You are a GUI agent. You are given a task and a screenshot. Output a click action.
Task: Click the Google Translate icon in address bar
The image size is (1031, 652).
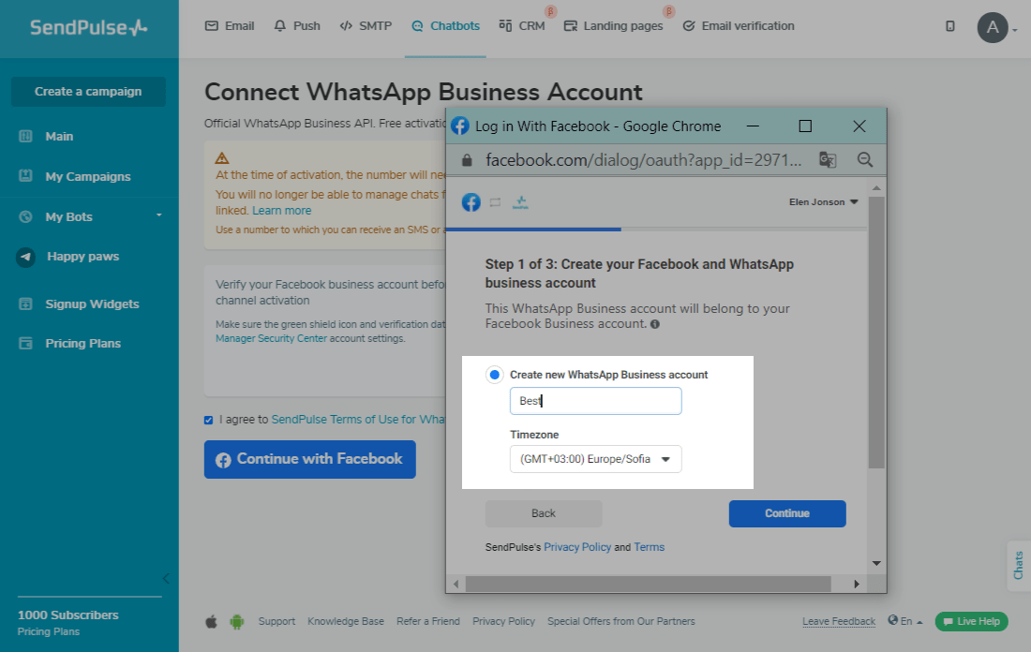(827, 160)
